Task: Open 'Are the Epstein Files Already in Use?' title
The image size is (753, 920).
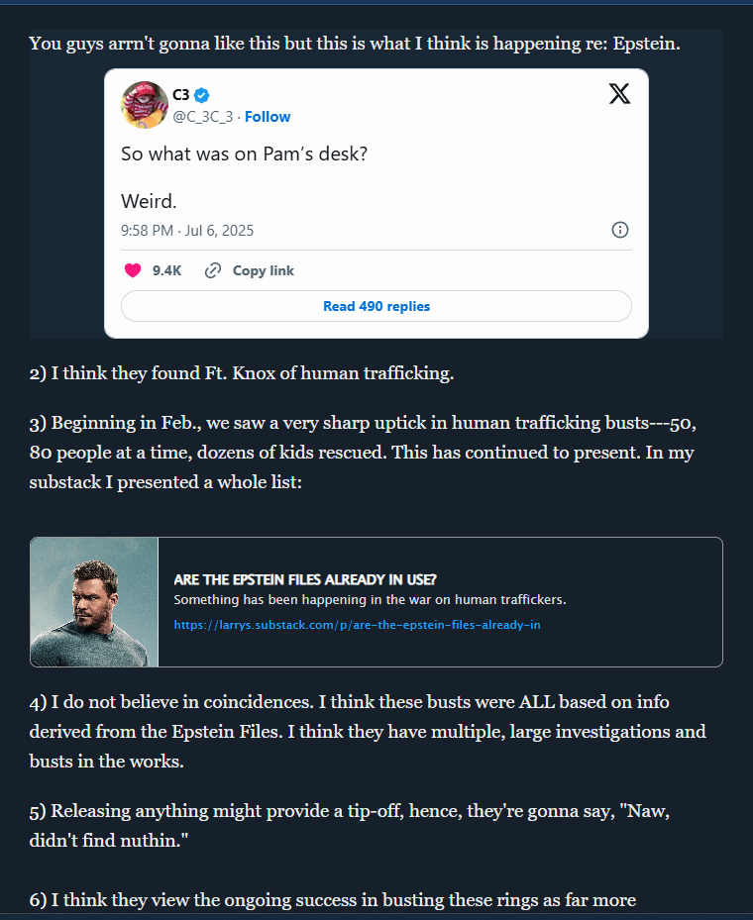Action: click(x=305, y=579)
